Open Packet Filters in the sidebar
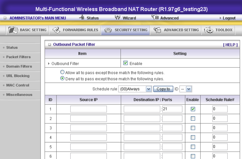The height and width of the screenshot is (159, 242). [18, 57]
